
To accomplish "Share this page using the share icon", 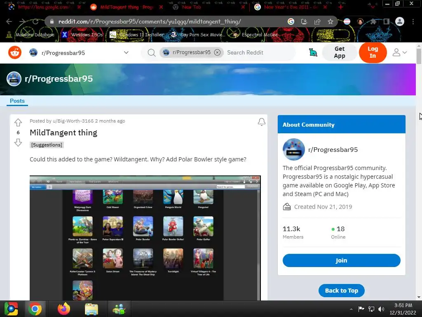I will (317, 21).
